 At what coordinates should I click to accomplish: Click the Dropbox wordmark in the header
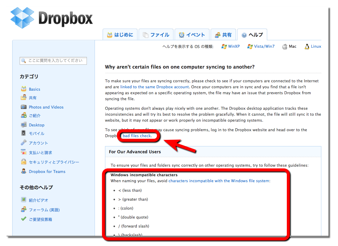[x=65, y=18]
